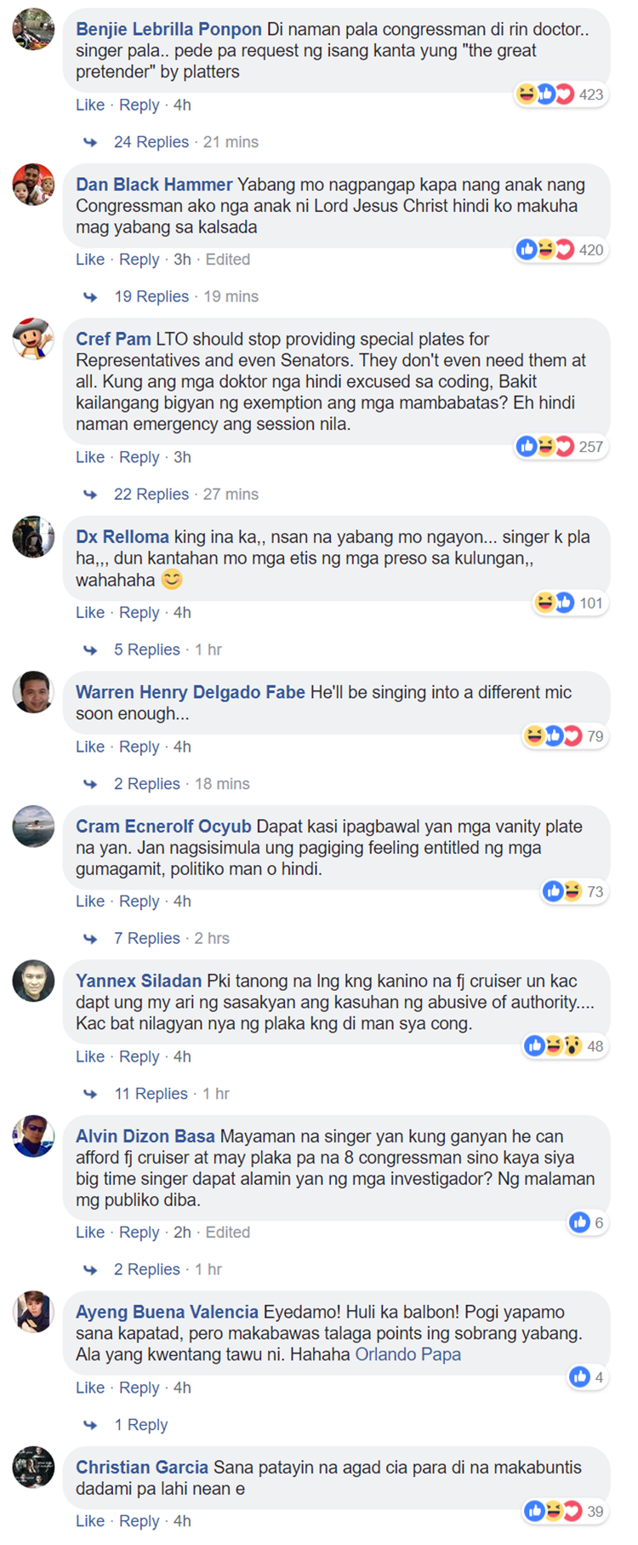Open the tagged Orlando Papa profile link
Screen dimensions: 638x1545
[x=407, y=1354]
